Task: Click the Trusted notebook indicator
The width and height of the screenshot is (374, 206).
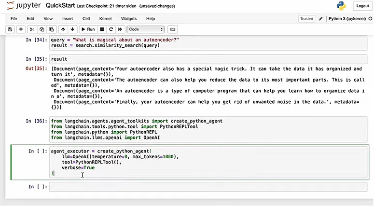Action: [306, 19]
